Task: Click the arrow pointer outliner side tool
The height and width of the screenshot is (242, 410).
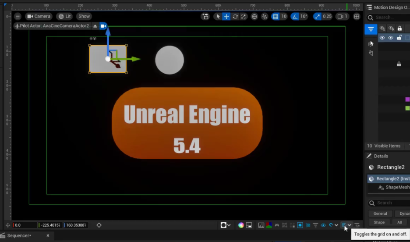Action: [x=371, y=44]
